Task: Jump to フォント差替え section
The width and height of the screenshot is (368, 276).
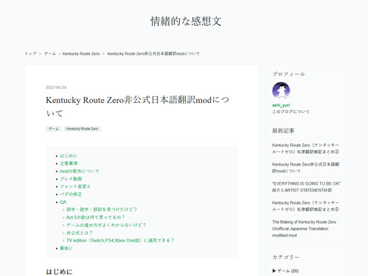Action: [75, 187]
